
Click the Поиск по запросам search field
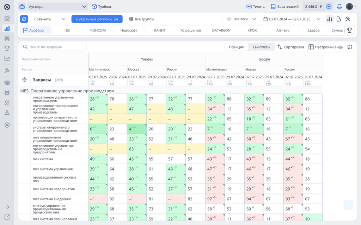(54, 47)
